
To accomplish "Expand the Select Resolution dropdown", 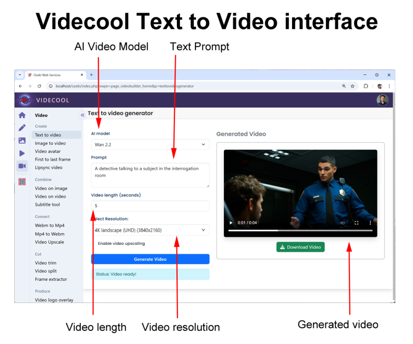I will tap(150, 230).
